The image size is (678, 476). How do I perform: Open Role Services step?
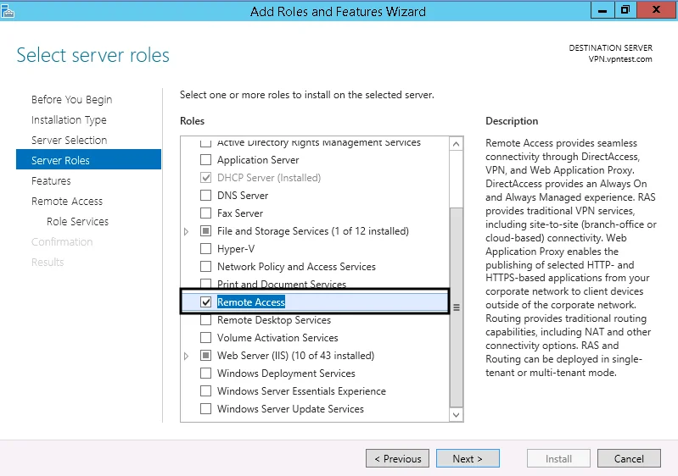(77, 221)
